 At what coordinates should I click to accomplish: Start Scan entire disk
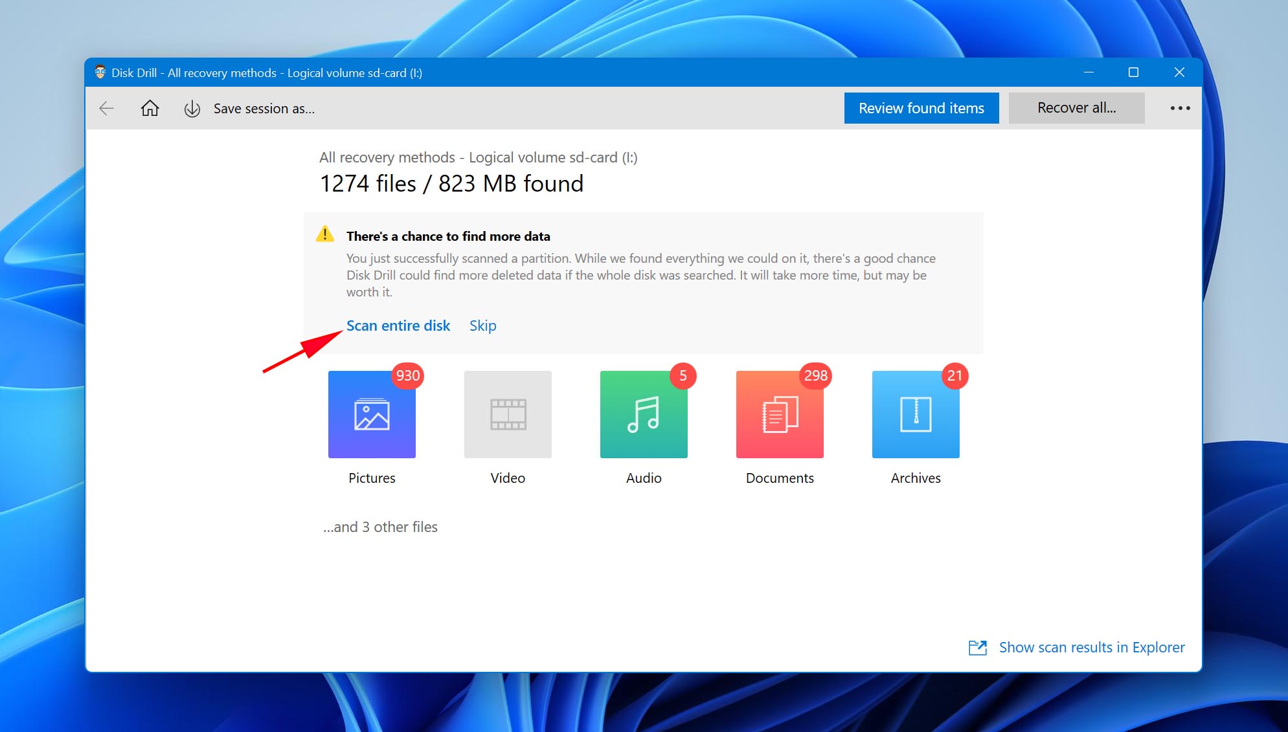click(398, 326)
